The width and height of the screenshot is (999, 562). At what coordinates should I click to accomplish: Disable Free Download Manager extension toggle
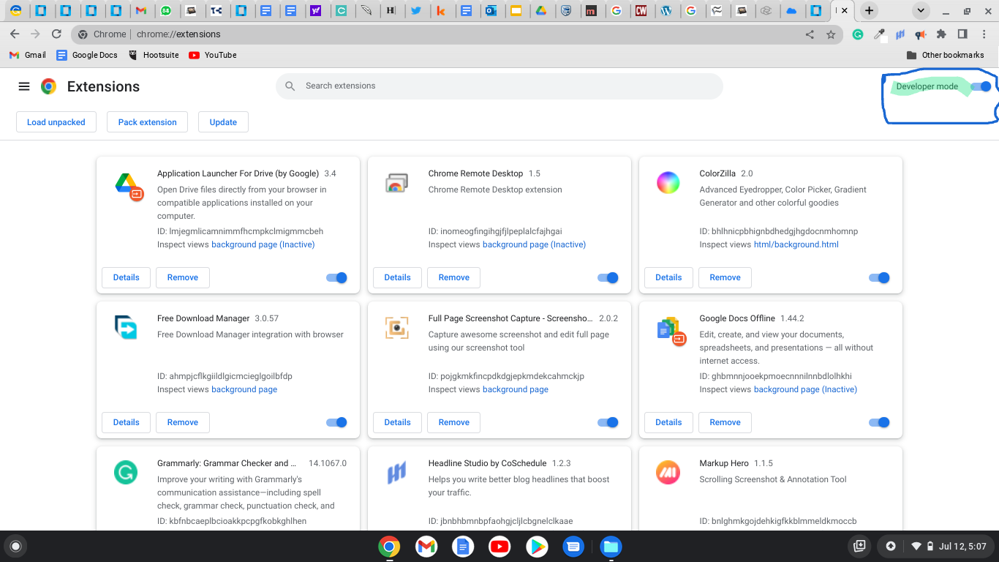pyautogui.click(x=337, y=422)
